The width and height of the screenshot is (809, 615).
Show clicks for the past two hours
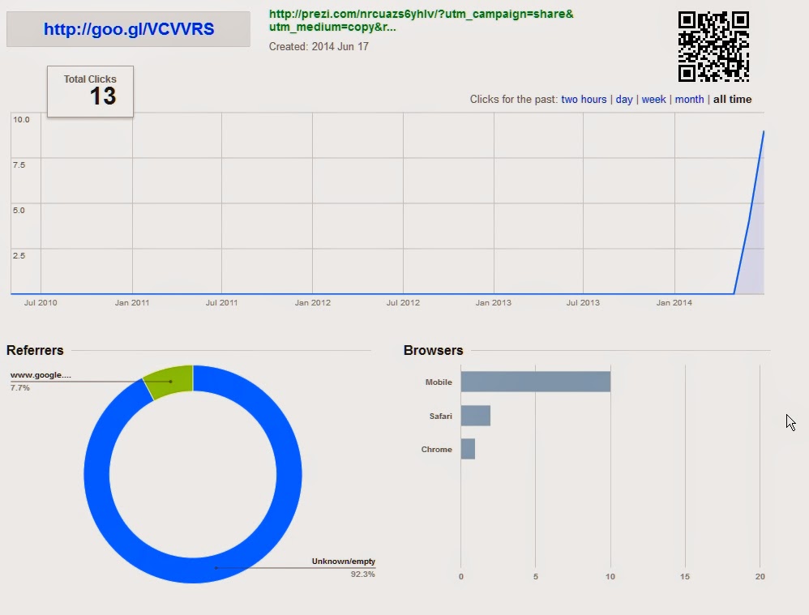[584, 99]
